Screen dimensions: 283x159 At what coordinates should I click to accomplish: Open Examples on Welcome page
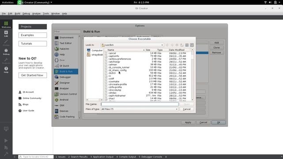click(x=32, y=35)
